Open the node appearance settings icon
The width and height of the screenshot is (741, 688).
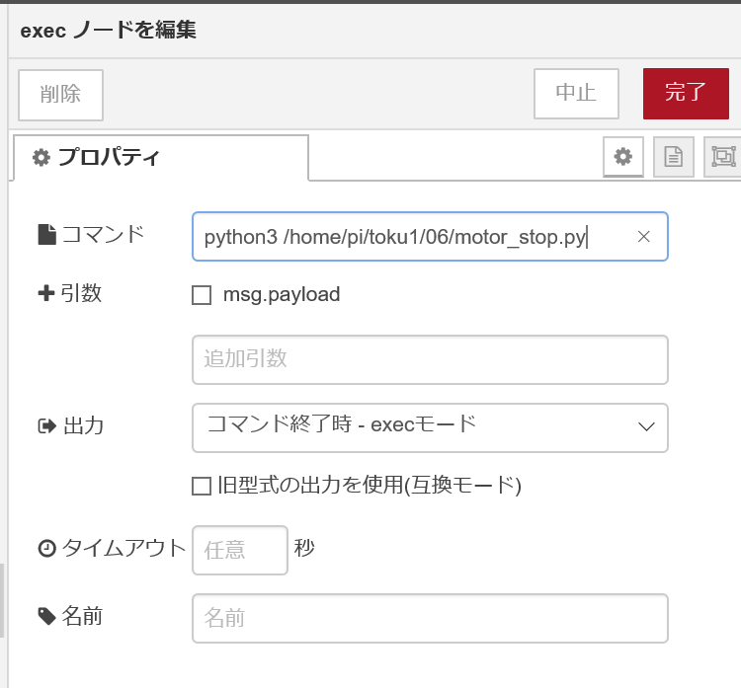point(723,157)
